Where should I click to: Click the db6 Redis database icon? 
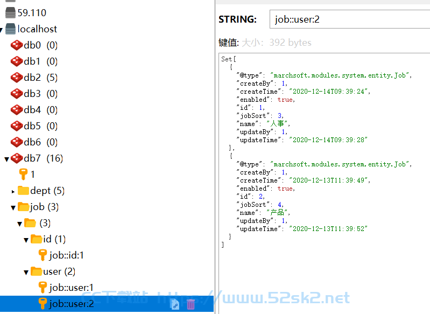point(17,142)
